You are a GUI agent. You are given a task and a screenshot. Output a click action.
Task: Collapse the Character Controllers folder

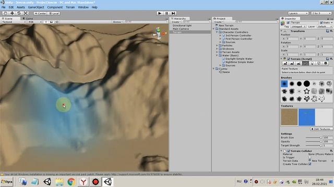(x=217, y=32)
